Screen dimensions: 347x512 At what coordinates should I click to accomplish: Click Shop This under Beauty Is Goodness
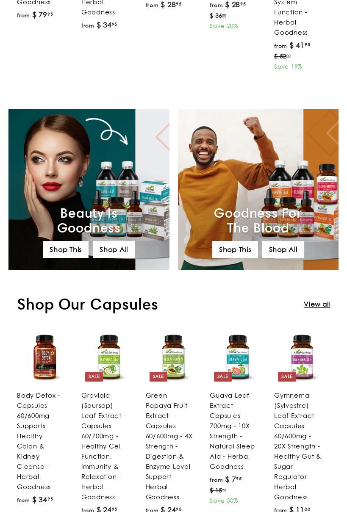point(66,249)
